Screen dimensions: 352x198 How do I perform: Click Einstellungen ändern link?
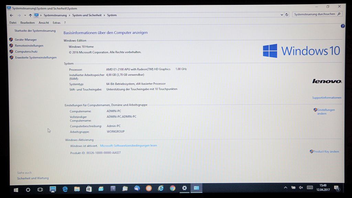326,112
